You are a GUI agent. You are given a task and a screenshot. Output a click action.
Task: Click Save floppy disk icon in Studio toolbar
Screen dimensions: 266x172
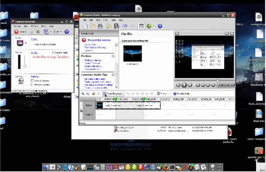(100, 26)
